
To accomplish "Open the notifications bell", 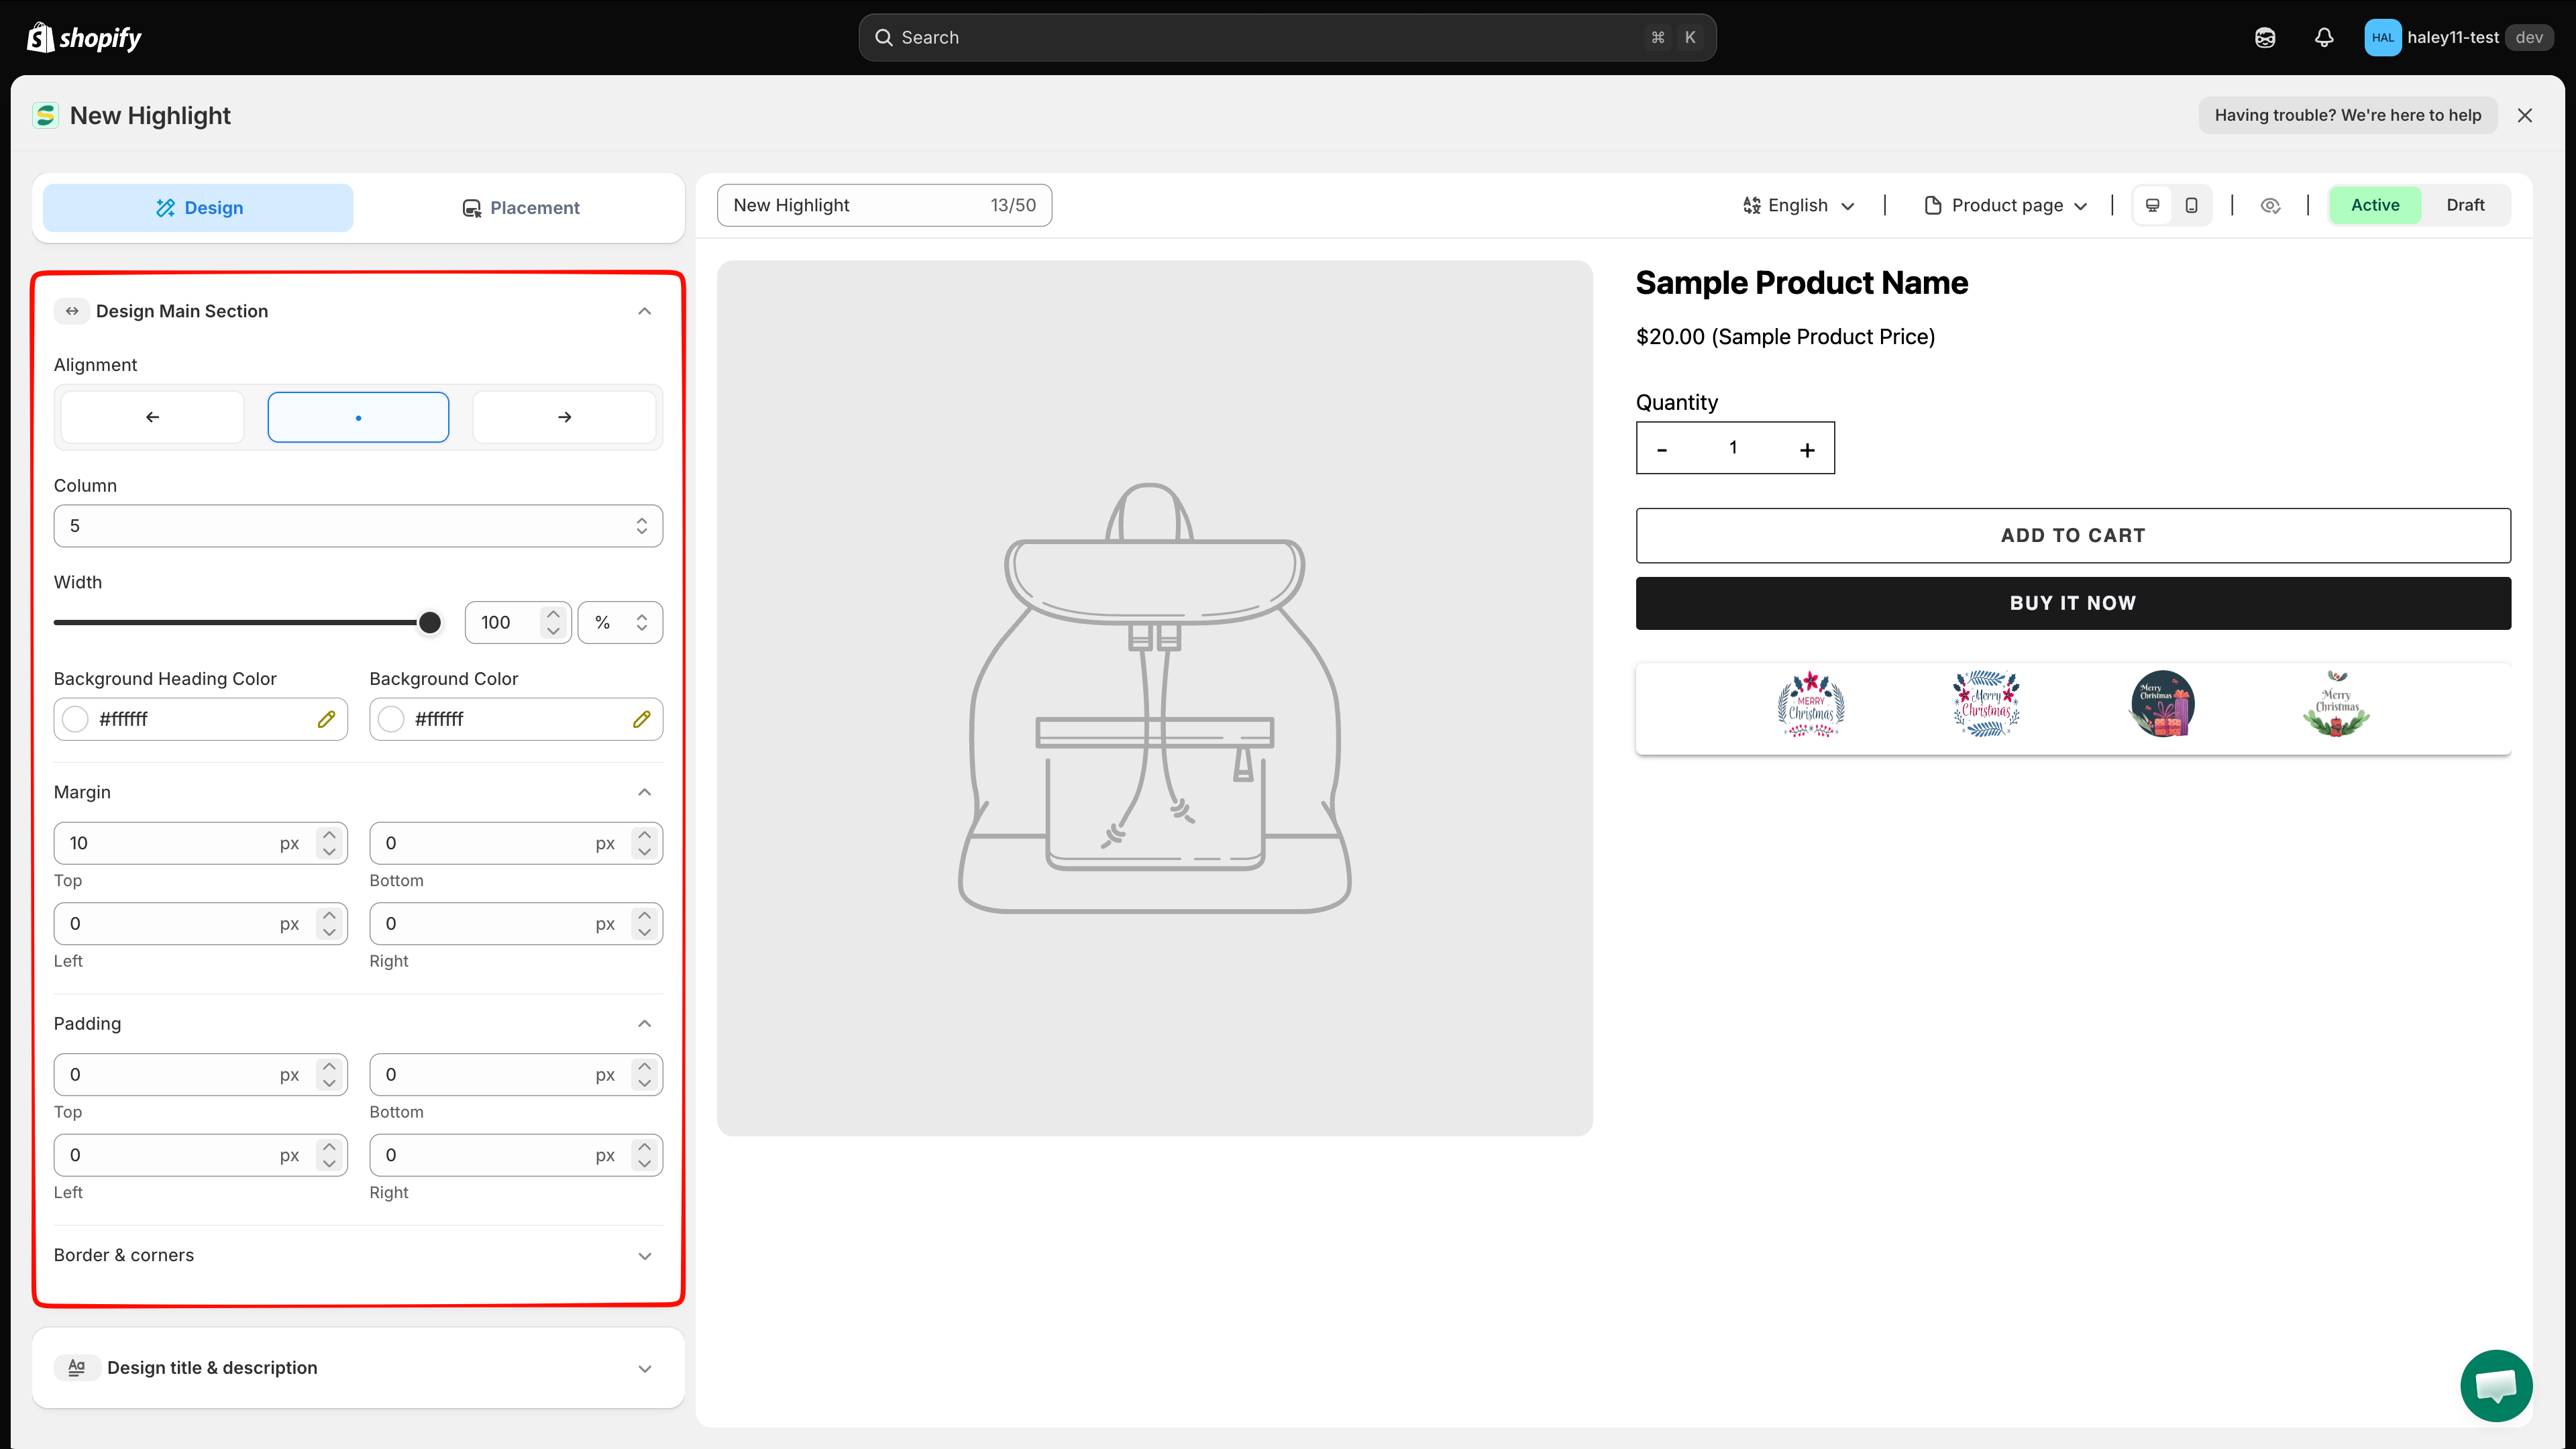I will [2324, 38].
